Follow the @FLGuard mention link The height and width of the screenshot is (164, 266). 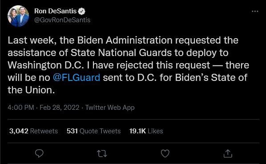click(77, 77)
